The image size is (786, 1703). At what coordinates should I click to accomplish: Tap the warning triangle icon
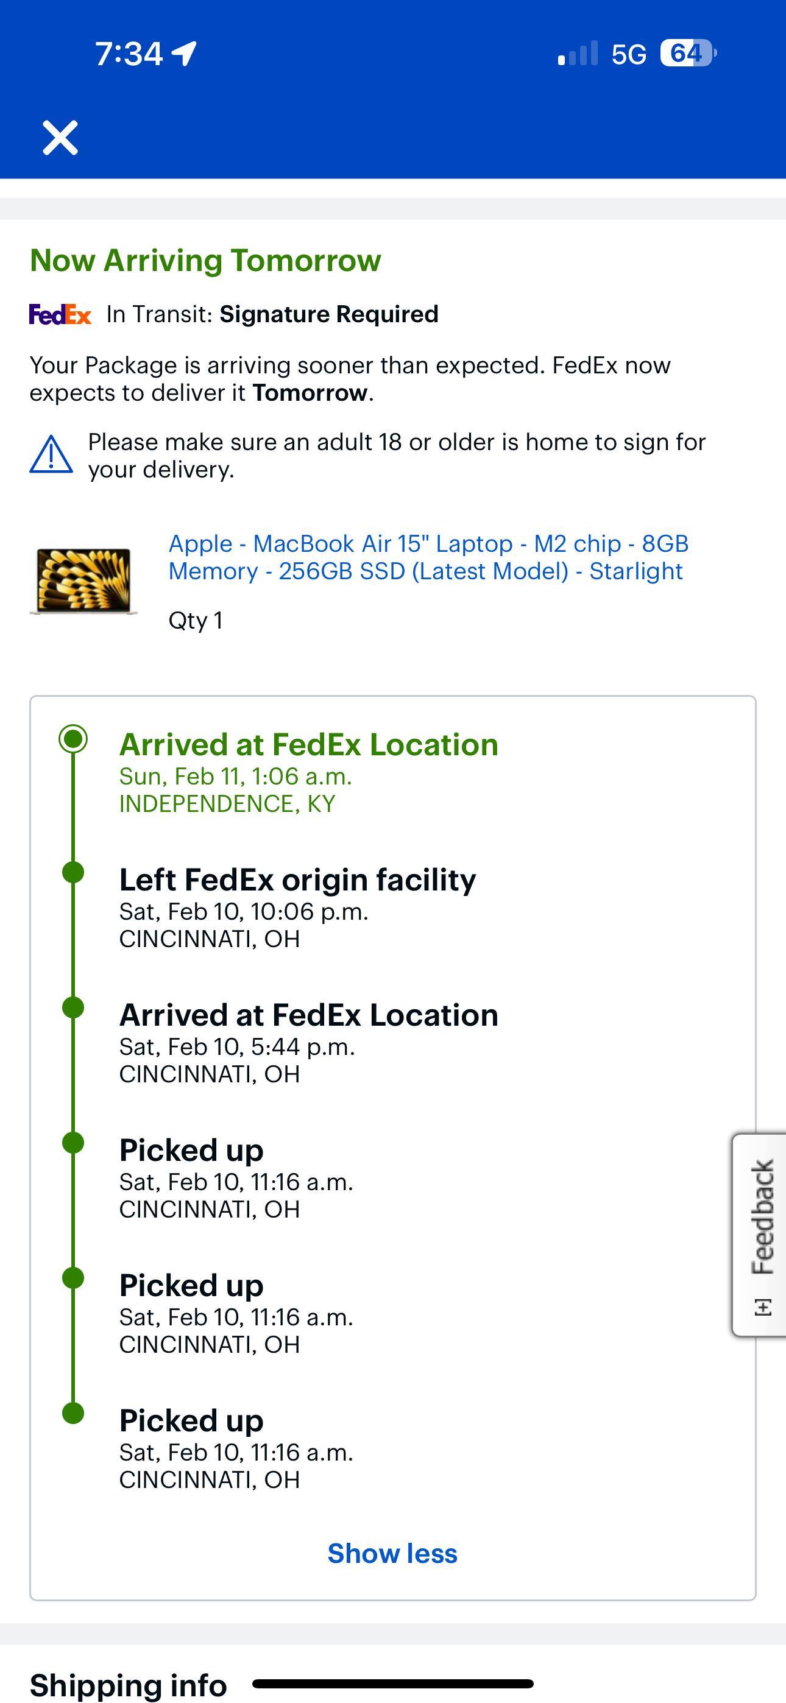(51, 455)
